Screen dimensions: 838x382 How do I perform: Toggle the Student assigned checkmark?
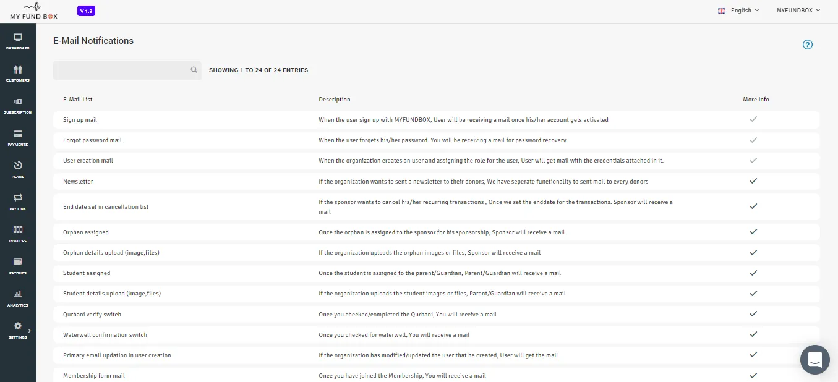(x=753, y=273)
